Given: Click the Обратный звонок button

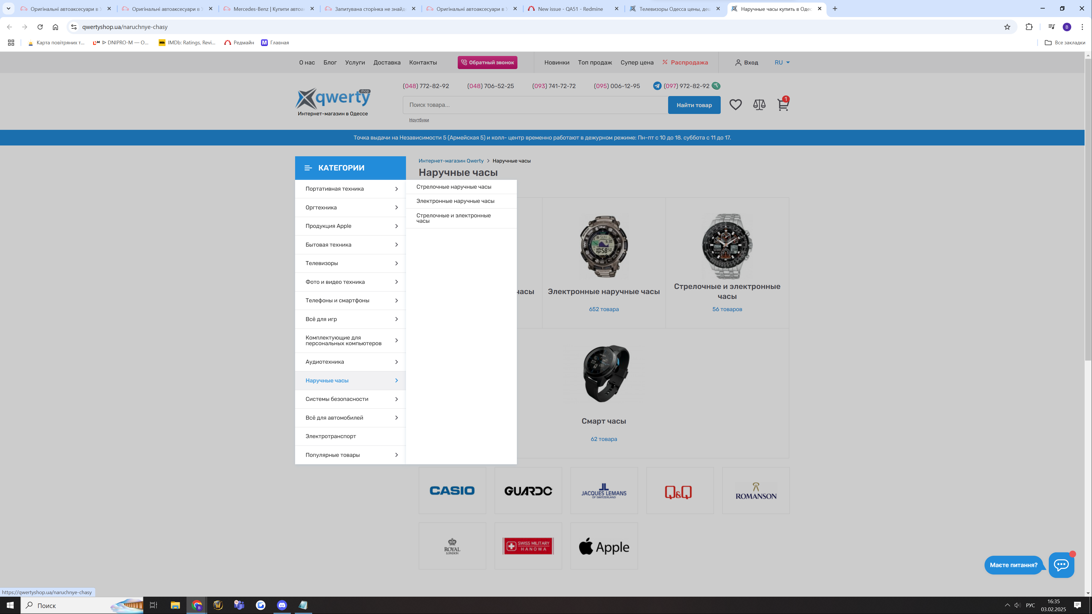Looking at the screenshot, I should [x=487, y=62].
